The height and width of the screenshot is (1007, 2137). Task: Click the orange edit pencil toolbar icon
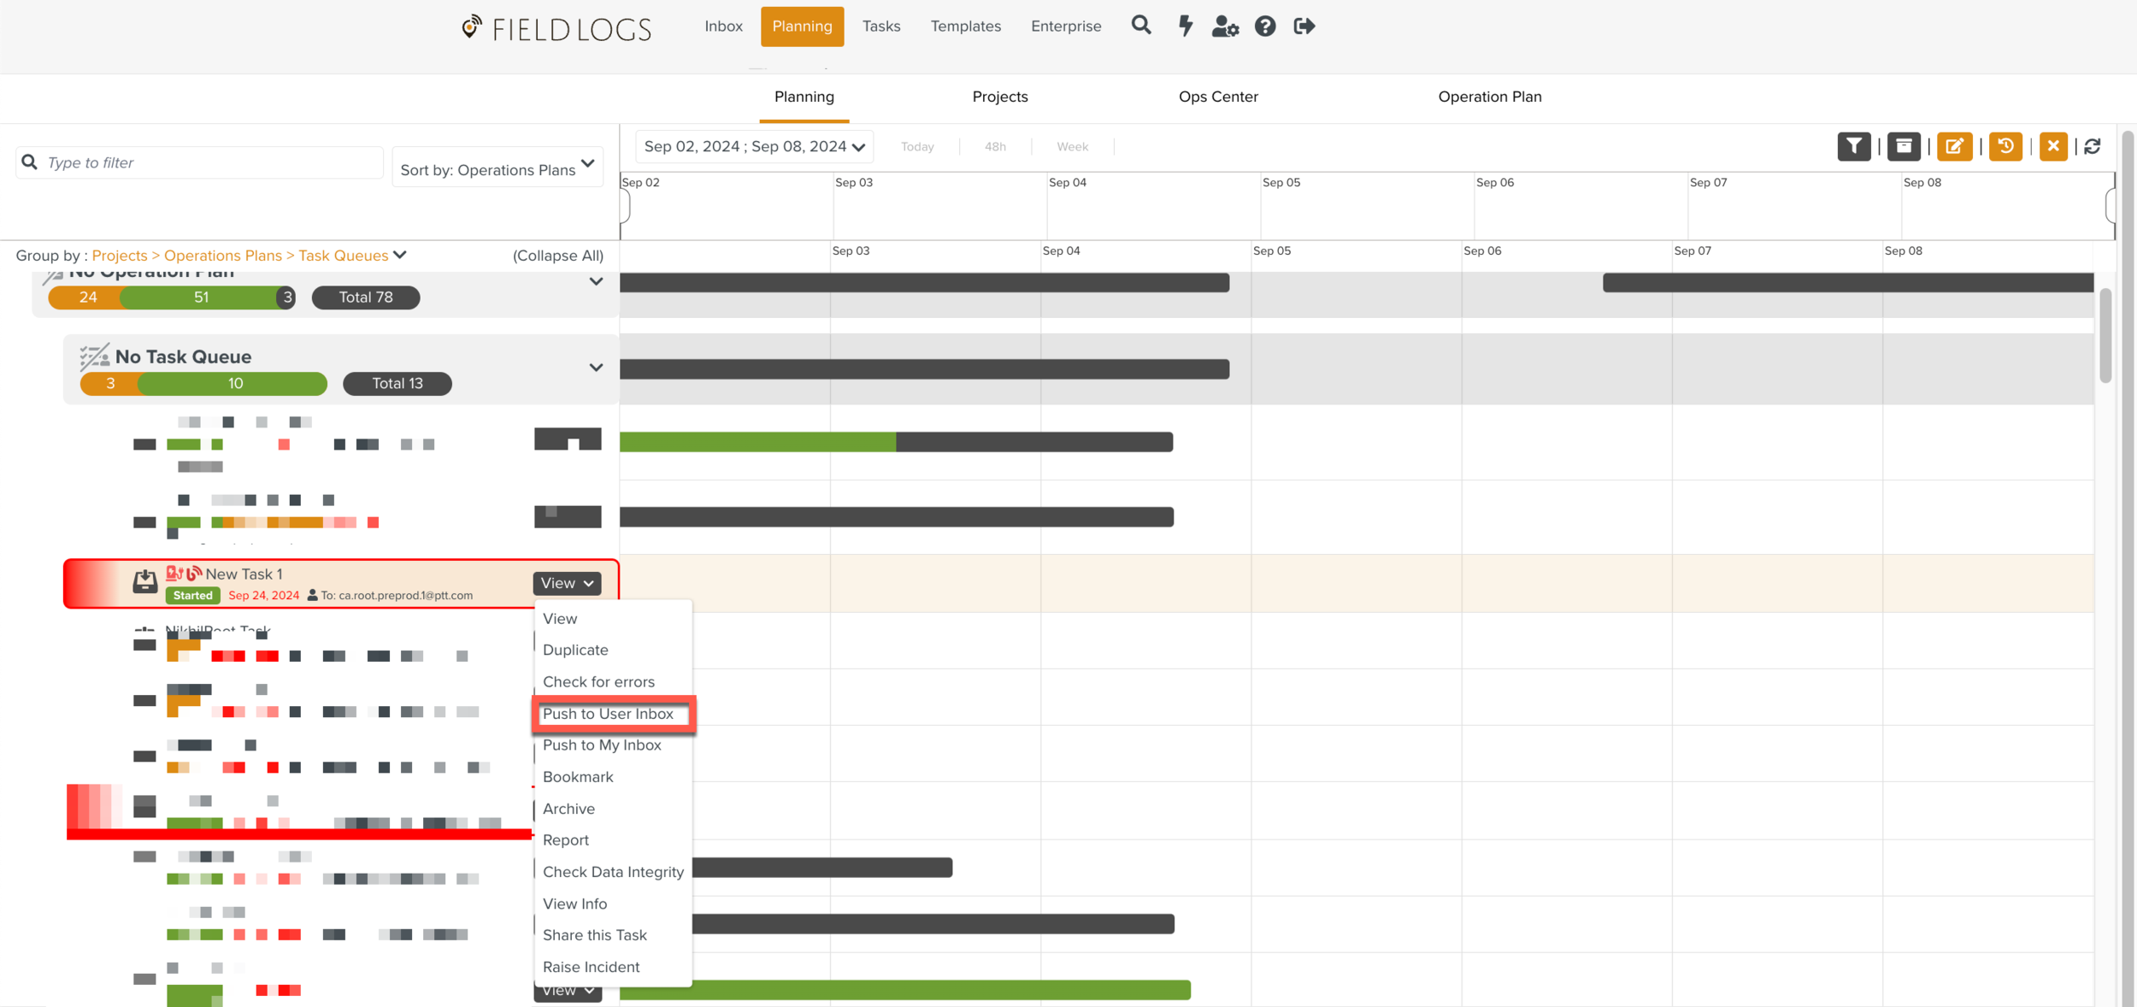tap(1954, 146)
